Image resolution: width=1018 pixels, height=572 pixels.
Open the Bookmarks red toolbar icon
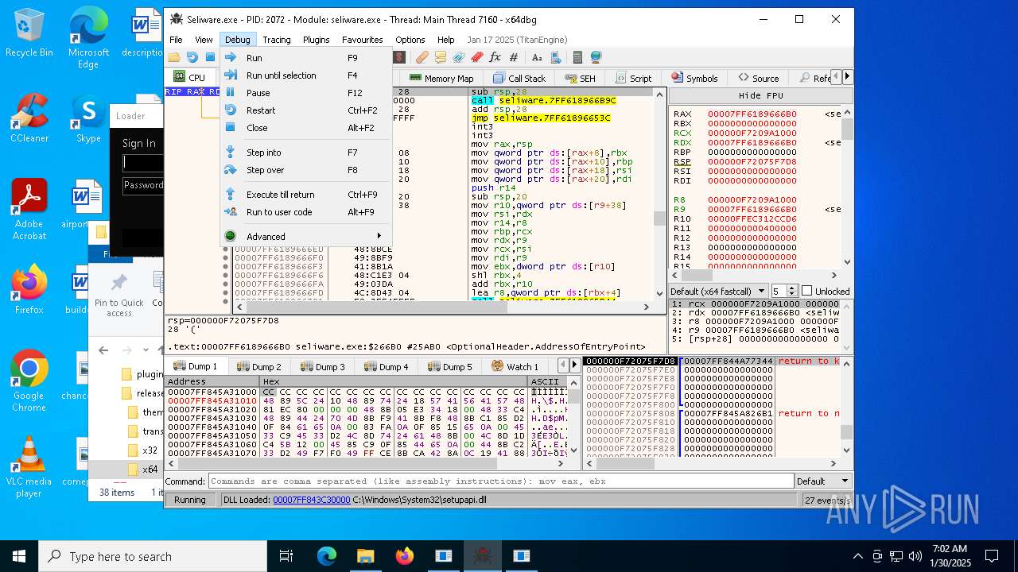point(477,57)
